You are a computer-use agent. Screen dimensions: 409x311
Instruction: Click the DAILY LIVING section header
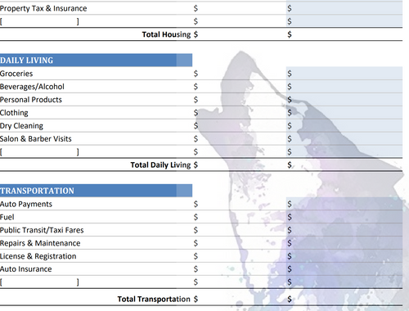96,60
